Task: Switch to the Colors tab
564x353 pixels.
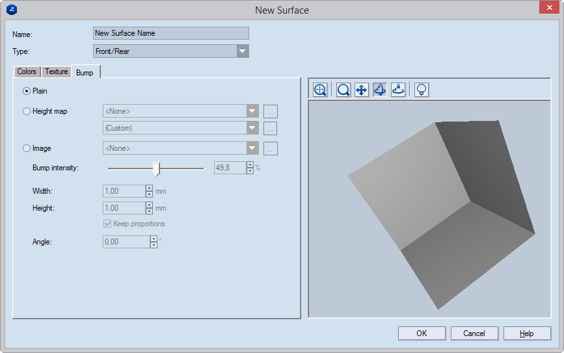Action: pyautogui.click(x=27, y=72)
